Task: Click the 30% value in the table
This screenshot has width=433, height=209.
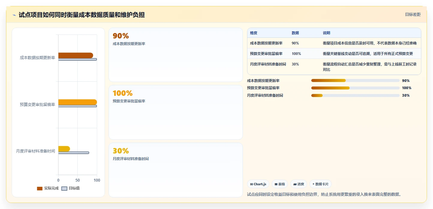Action: [295, 64]
